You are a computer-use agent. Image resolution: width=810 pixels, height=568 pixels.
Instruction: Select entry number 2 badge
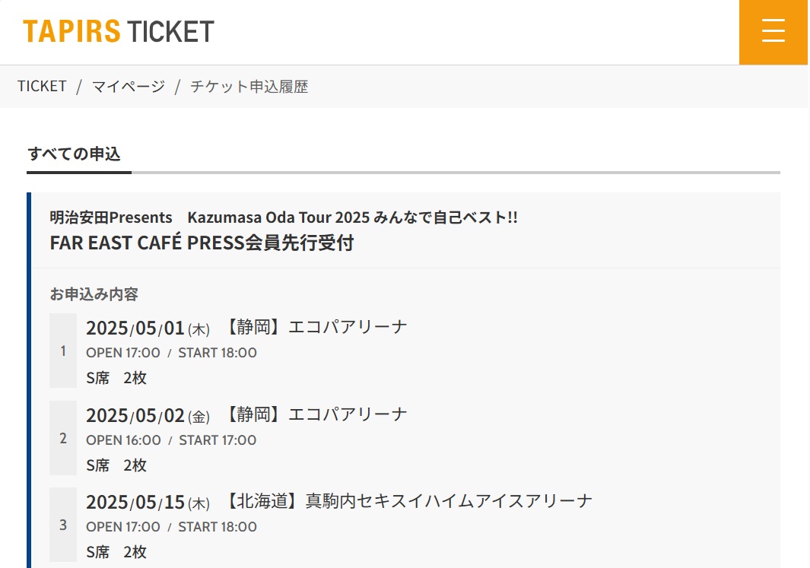click(x=63, y=438)
